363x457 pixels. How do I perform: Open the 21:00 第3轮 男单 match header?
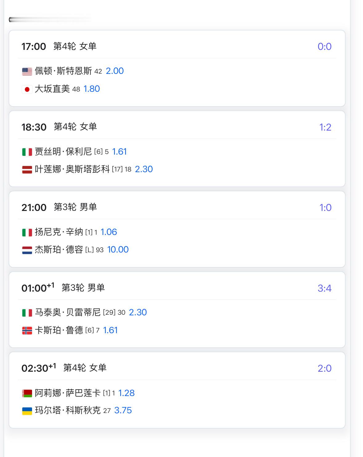[59, 207]
